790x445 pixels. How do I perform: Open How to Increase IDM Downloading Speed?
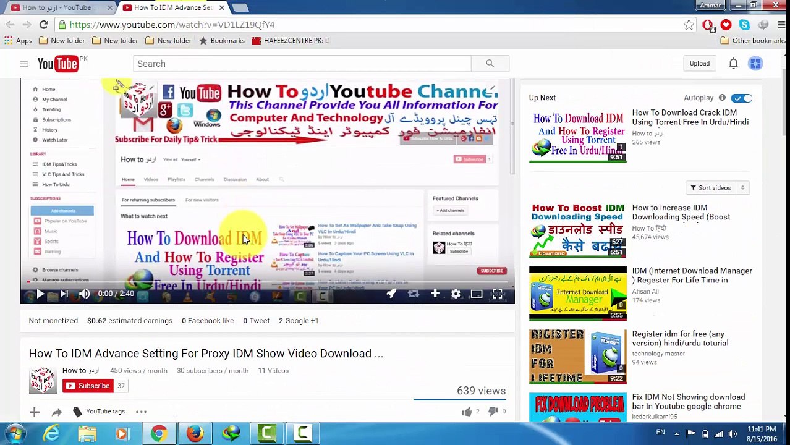point(681,213)
